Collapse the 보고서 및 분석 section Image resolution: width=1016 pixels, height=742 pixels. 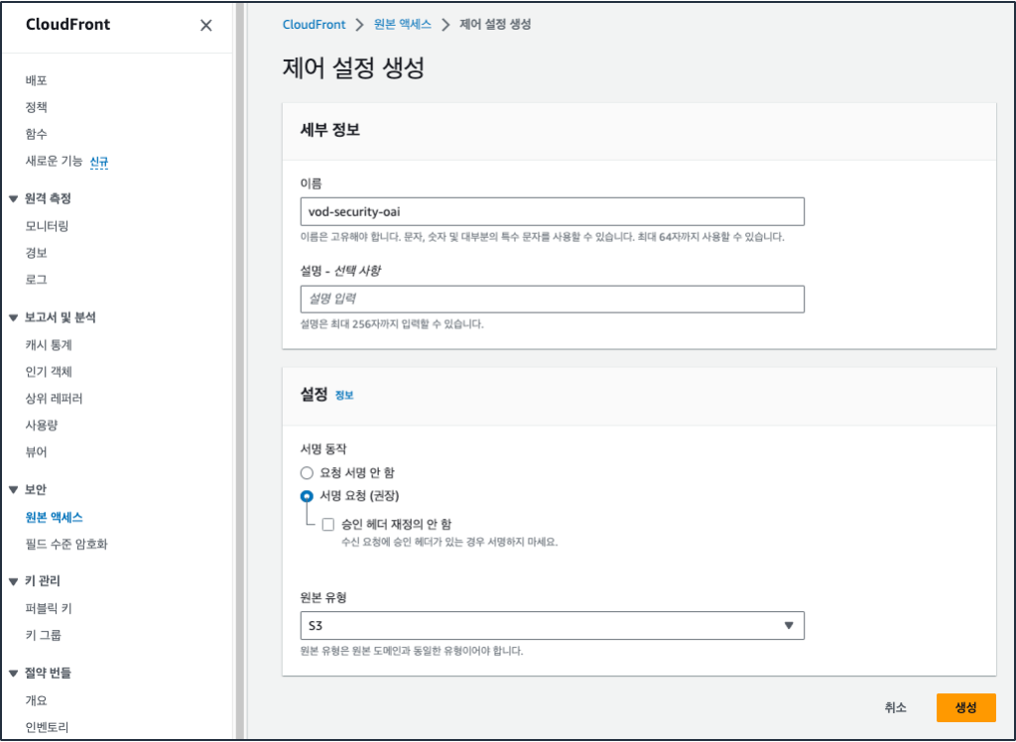13,317
